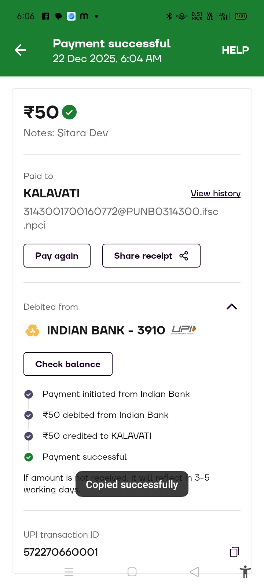
Task: Open HELP from the header
Action: point(235,50)
